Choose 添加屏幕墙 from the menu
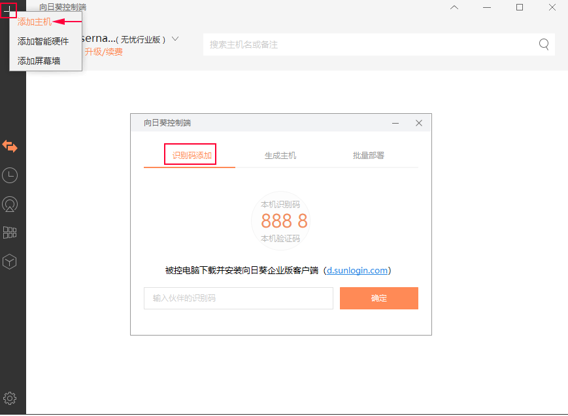 (39, 61)
